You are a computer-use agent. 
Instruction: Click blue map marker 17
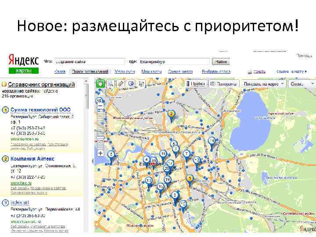(x=170, y=163)
